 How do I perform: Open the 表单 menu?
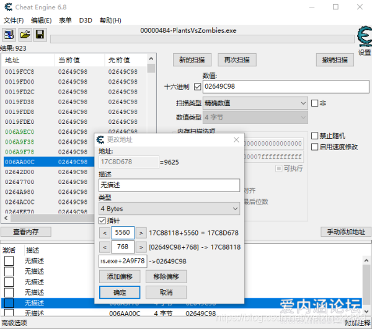[65, 20]
